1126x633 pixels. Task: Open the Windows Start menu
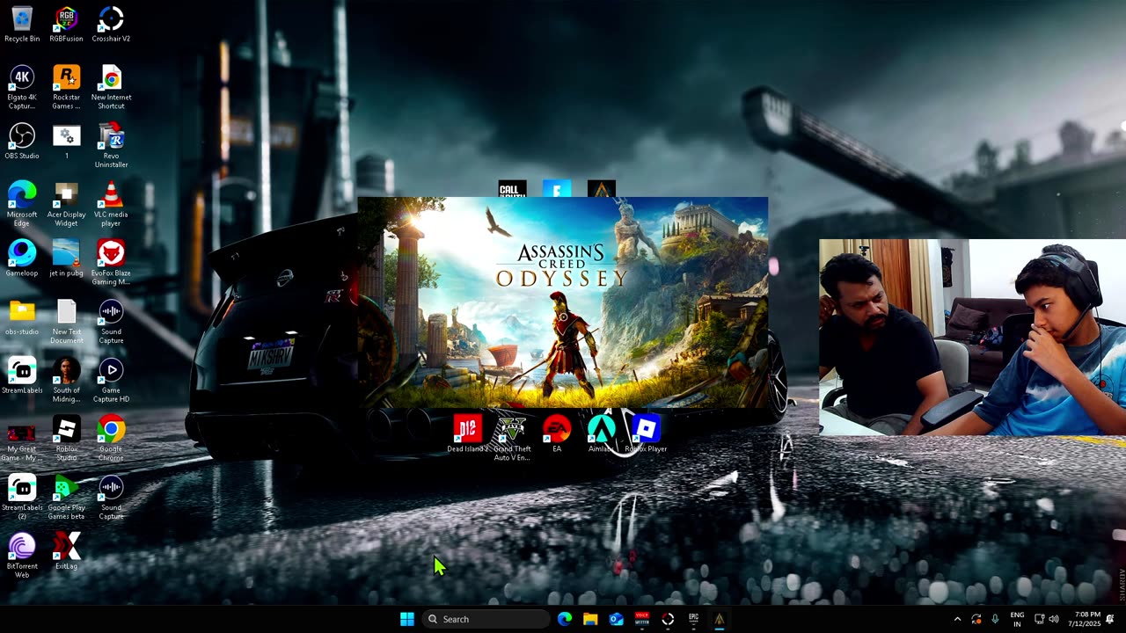407,619
